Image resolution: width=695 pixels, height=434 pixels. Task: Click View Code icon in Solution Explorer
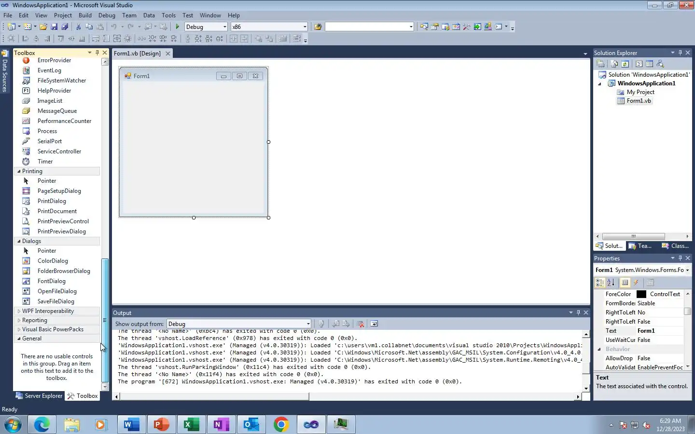(x=639, y=64)
